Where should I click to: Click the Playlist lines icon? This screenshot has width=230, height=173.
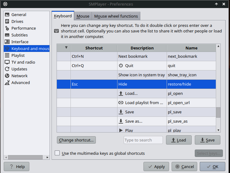[x=7, y=55]
